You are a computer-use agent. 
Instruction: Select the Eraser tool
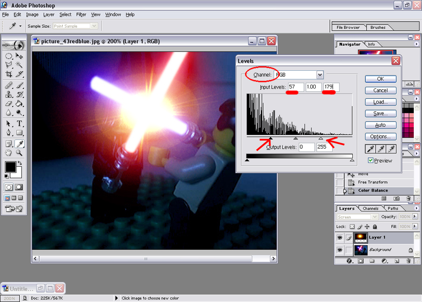point(8,104)
